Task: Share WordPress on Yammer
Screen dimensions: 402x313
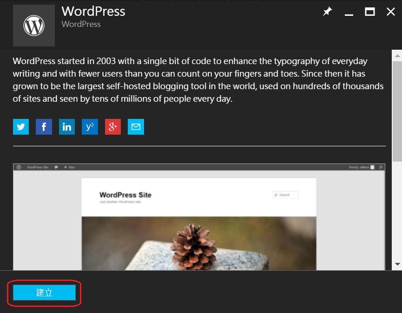Action: tap(90, 126)
